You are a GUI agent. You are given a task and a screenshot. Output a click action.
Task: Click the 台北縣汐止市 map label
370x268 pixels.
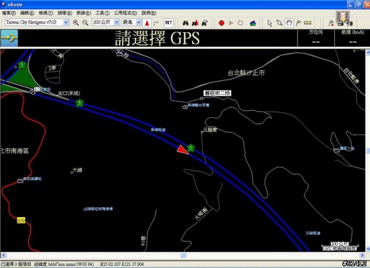tap(246, 73)
